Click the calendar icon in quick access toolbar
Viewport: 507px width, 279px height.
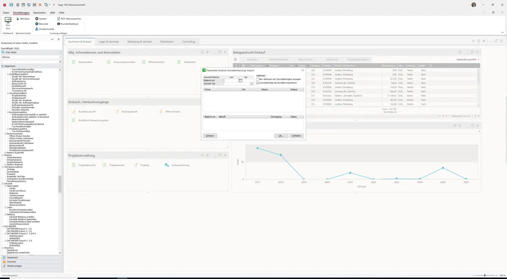pyautogui.click(x=23, y=5)
